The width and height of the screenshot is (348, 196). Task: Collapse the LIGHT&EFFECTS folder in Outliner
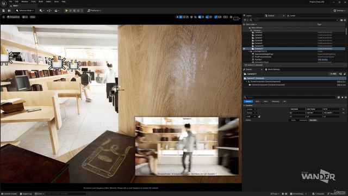click(249, 51)
